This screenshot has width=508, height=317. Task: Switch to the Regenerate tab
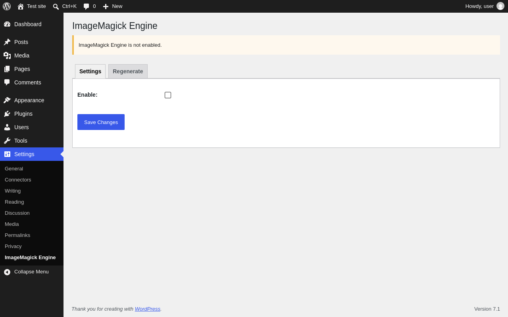[128, 71]
